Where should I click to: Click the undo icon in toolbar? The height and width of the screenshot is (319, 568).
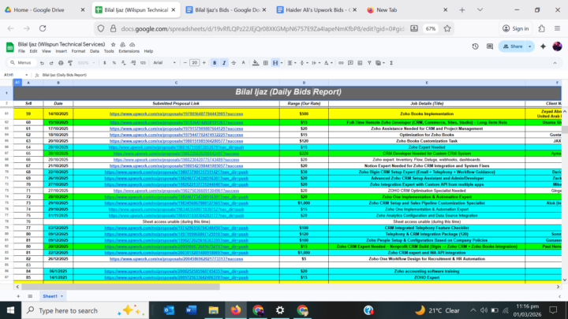(42, 63)
